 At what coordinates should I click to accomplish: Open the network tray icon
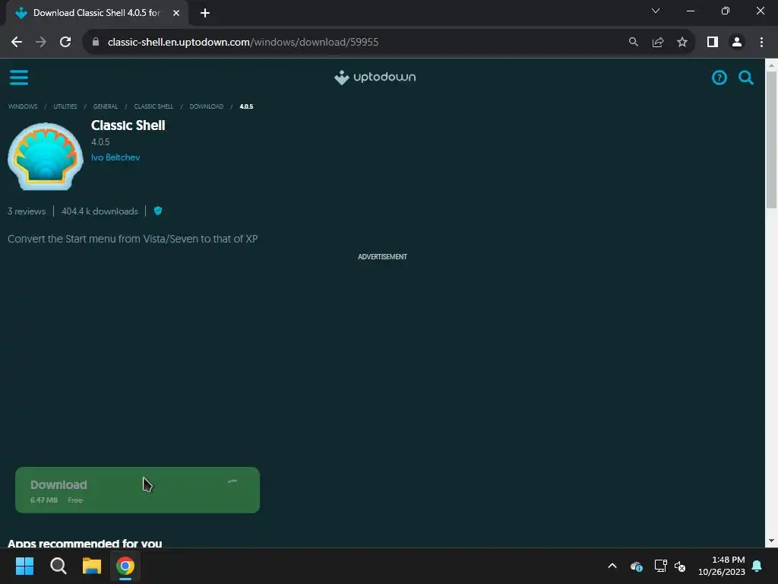tap(660, 566)
